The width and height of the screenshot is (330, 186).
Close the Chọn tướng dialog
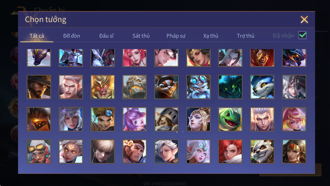(304, 19)
